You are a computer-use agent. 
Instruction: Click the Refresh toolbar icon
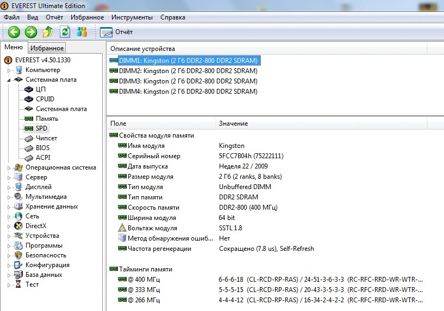(x=65, y=32)
